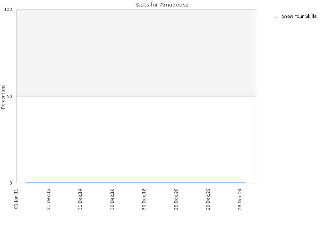Click the Percentage axis title
This screenshot has height=244, width=325.
(3, 97)
